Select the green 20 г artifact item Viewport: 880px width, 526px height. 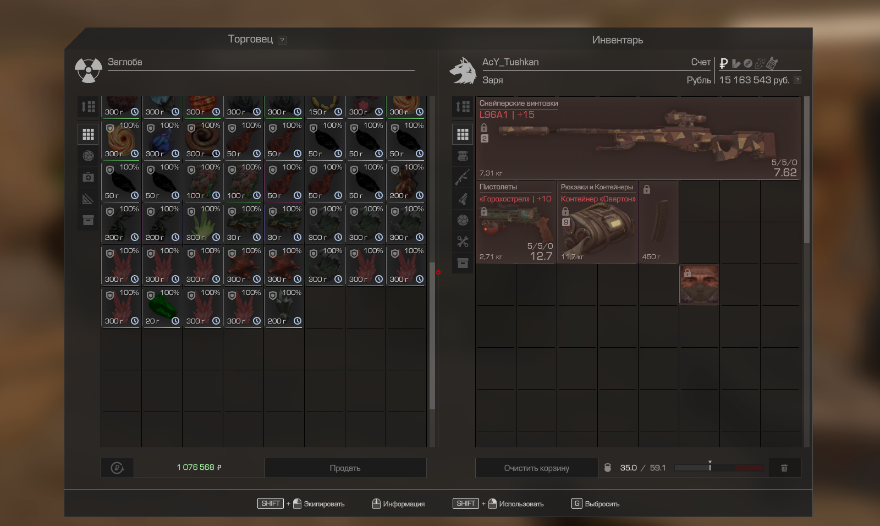tap(162, 307)
